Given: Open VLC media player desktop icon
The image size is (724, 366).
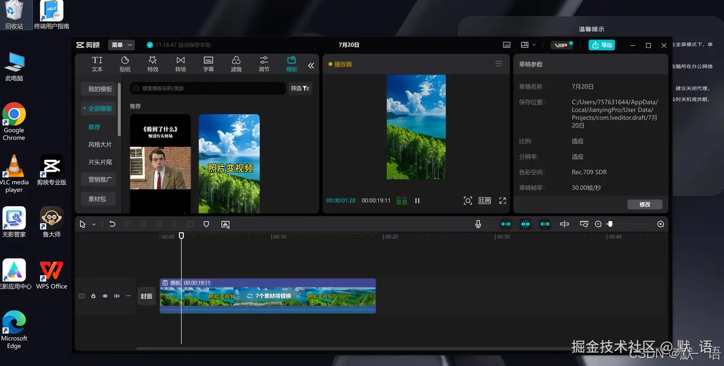Looking at the screenshot, I should pyautogui.click(x=14, y=174).
